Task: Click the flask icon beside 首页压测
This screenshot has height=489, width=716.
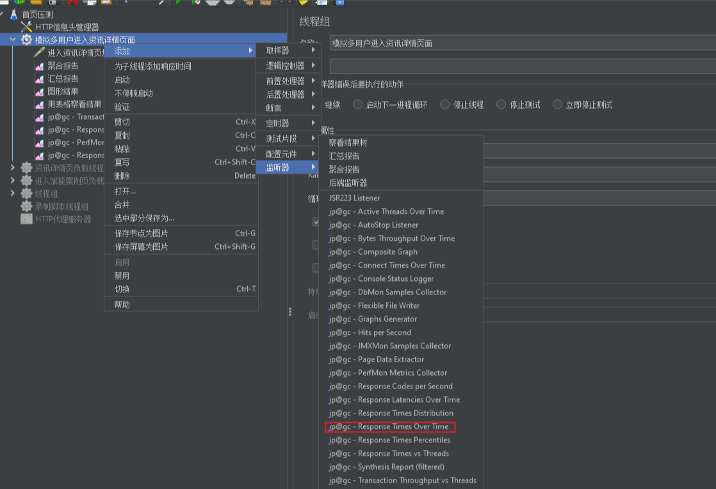Action: tap(13, 15)
